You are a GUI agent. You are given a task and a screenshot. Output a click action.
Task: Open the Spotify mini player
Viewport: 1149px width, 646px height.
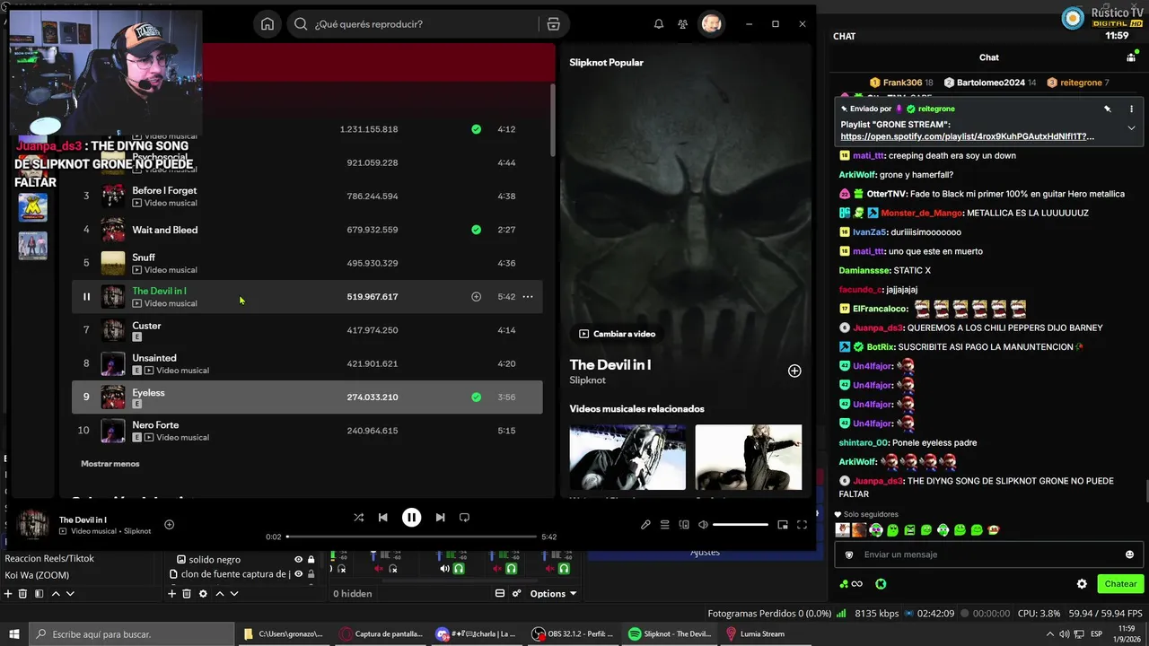(x=783, y=525)
